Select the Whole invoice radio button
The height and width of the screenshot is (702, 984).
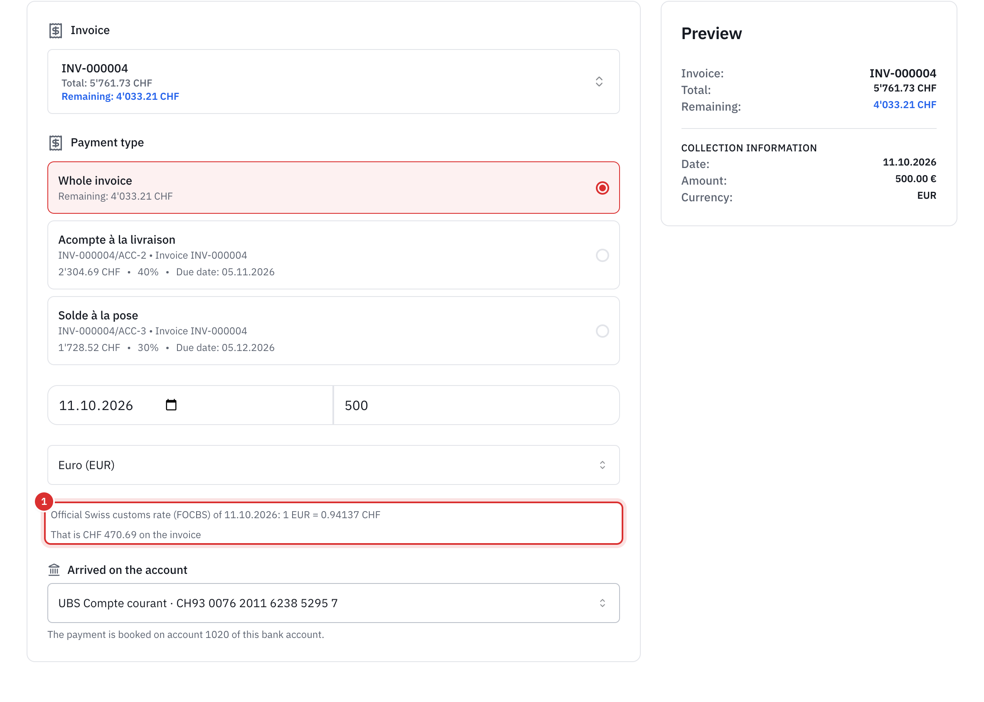(x=602, y=188)
